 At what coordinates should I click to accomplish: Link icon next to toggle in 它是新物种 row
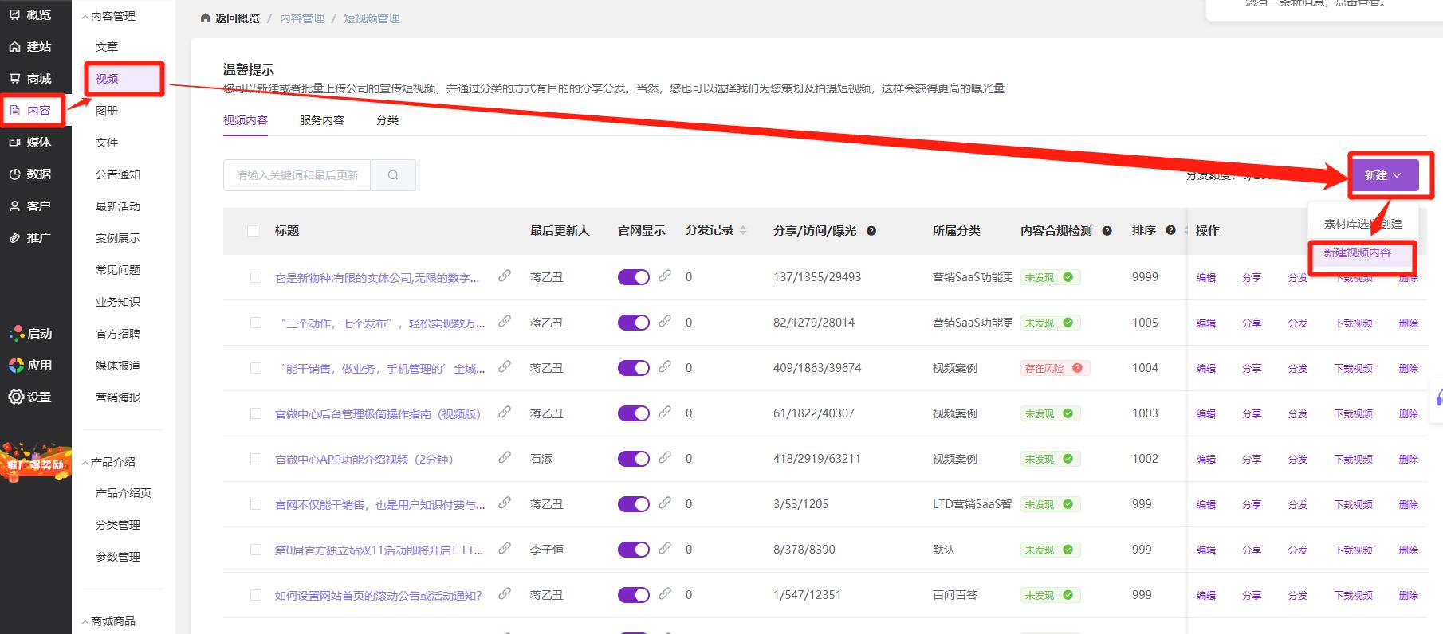pyautogui.click(x=665, y=276)
